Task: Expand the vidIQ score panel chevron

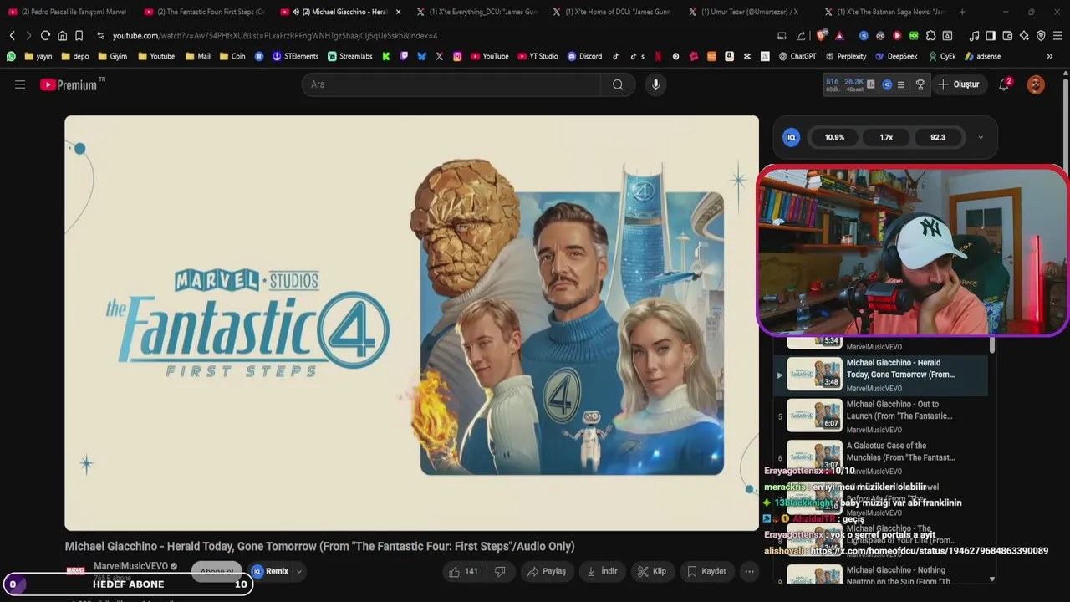Action: click(x=981, y=137)
